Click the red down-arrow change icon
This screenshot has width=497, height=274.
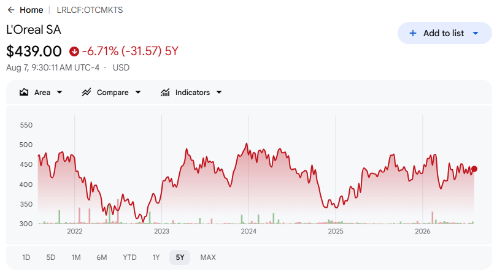[x=74, y=51]
